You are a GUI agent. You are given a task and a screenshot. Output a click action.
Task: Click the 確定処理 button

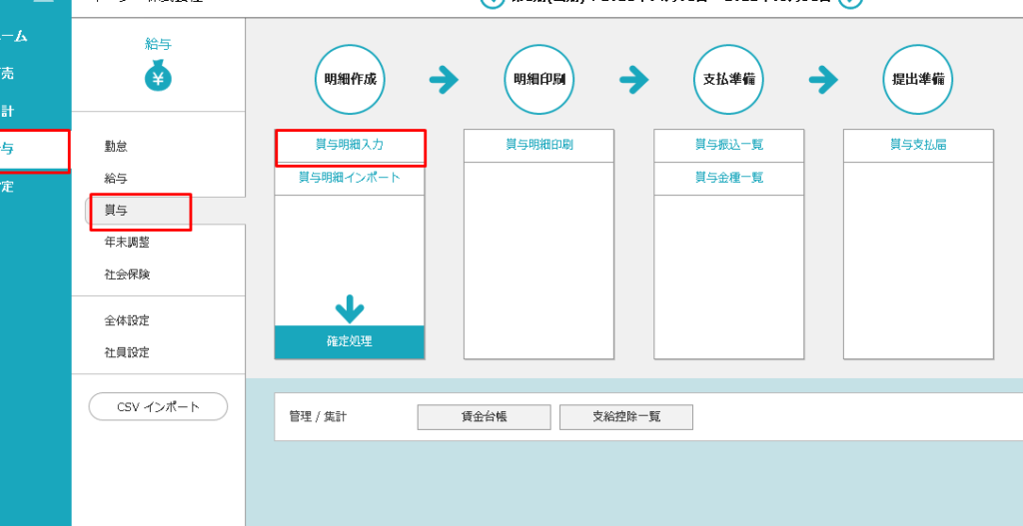[350, 341]
